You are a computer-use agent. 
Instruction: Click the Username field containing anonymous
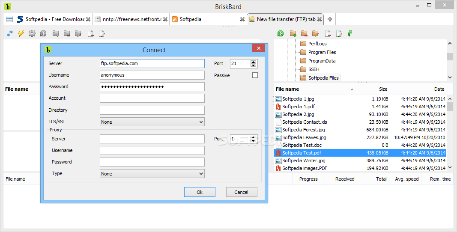click(152, 75)
